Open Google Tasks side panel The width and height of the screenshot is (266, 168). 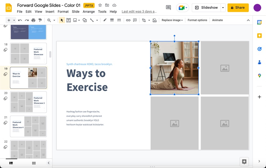tap(259, 49)
